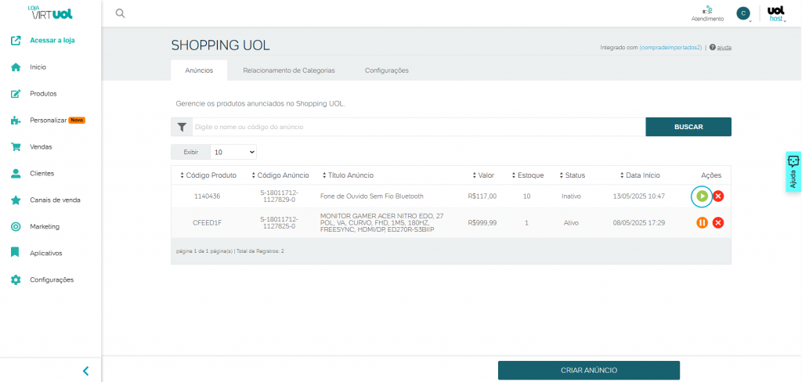Viewport: 802px width, 382px height.
Task: Open the Ajuda chat side tab
Action: pyautogui.click(x=793, y=172)
